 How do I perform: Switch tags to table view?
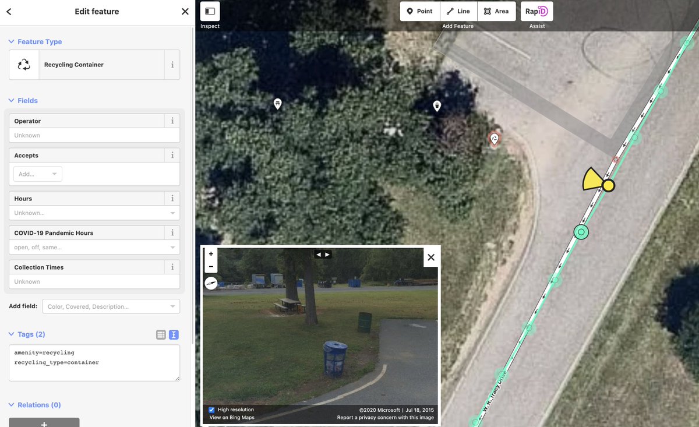click(x=161, y=334)
